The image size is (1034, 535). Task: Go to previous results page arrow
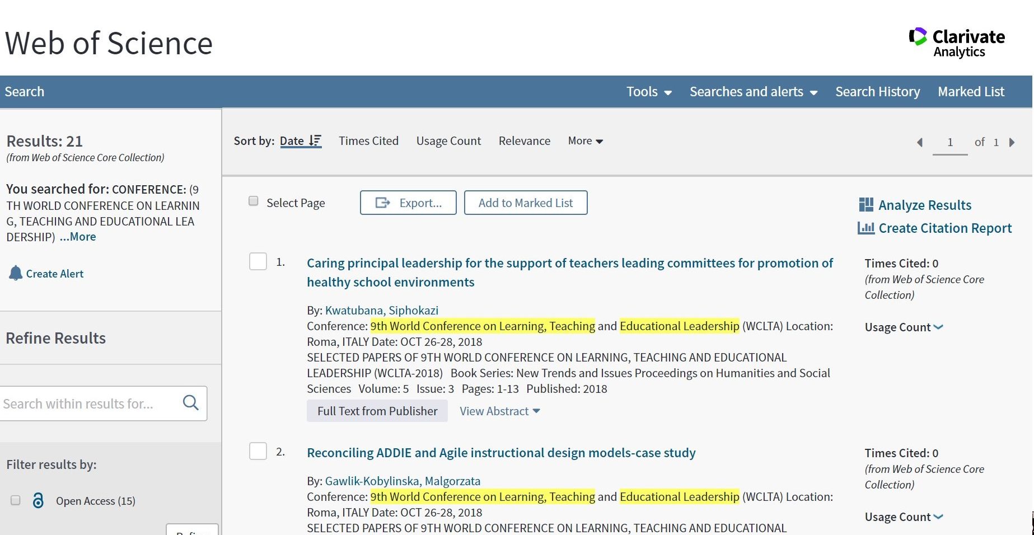coord(920,142)
